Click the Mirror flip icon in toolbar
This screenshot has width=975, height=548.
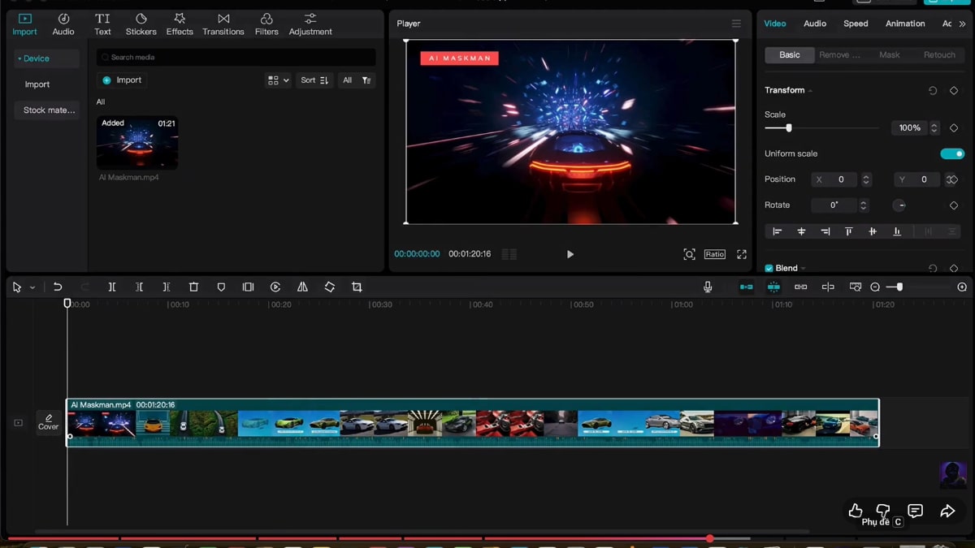(302, 287)
